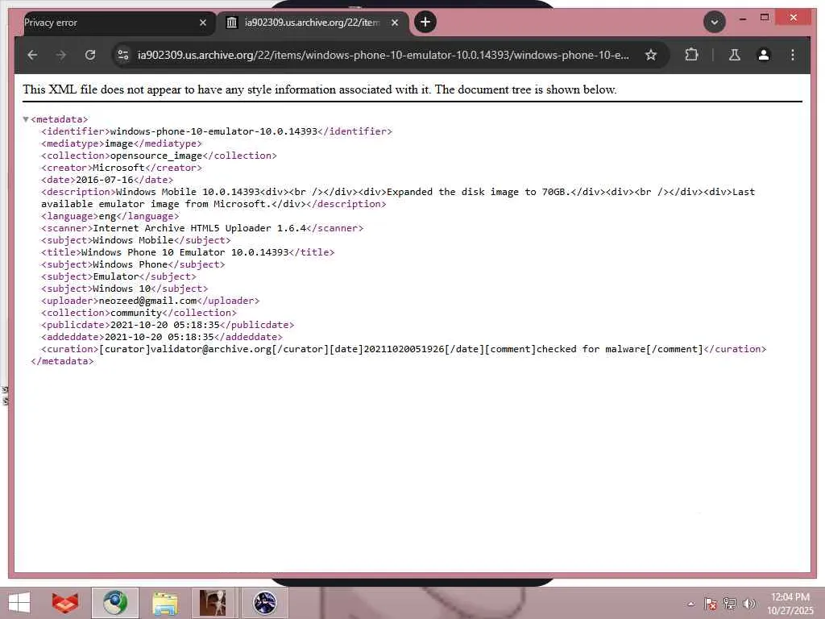Click the subject value Windows 10
Screen dimensions: 825x619
122,289
